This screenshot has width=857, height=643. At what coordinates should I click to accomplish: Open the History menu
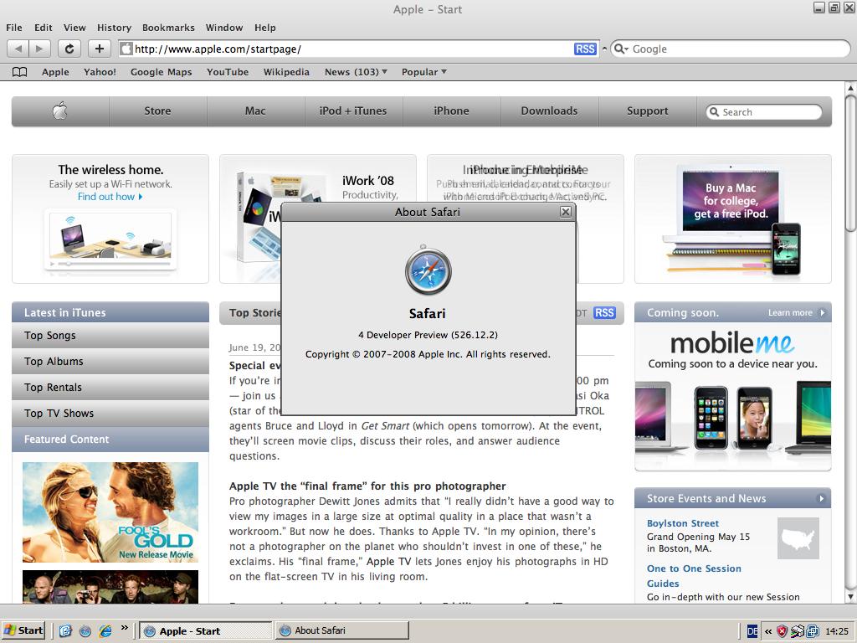click(114, 28)
